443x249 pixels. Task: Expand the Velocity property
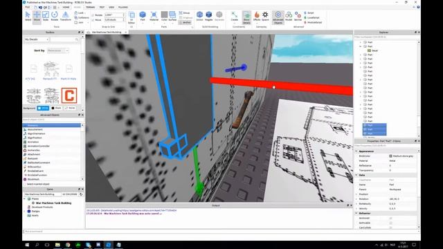coord(356,209)
